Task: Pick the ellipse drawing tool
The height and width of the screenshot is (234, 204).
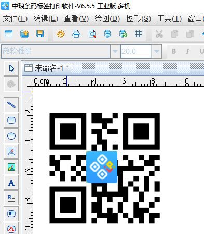Action: [11, 136]
